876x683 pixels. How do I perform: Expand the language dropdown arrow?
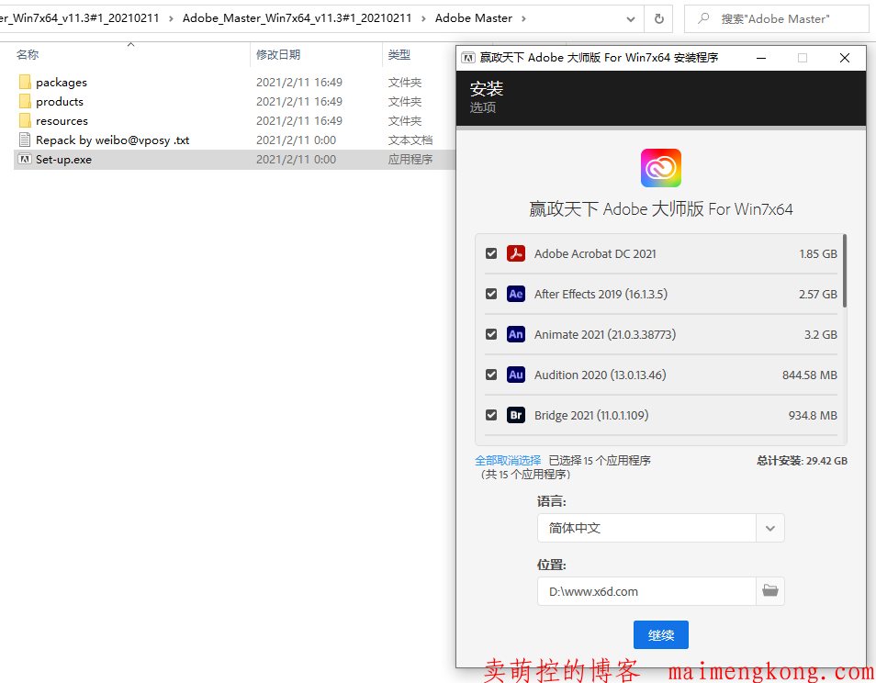pyautogui.click(x=770, y=528)
